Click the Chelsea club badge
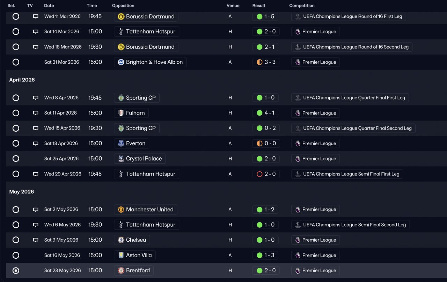The height and width of the screenshot is (282, 447). coord(121,240)
